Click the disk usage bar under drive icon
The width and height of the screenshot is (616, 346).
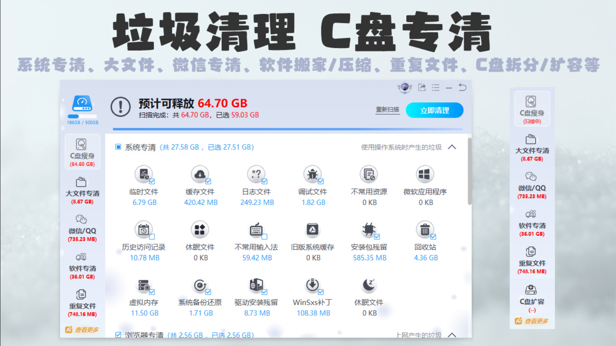(82, 116)
